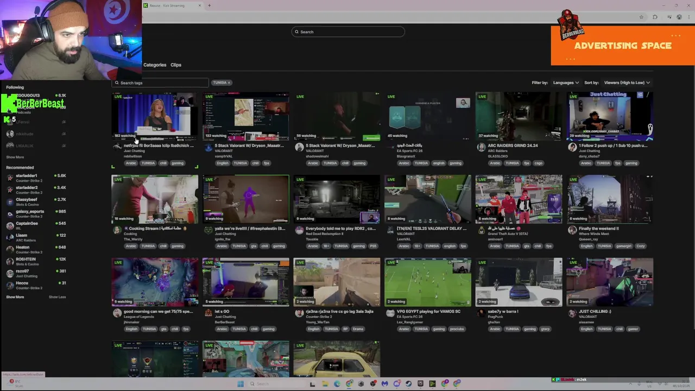Image resolution: width=695 pixels, height=391 pixels.
Task: Open ROSHTEIN avatar in sidebar
Action: [10, 262]
